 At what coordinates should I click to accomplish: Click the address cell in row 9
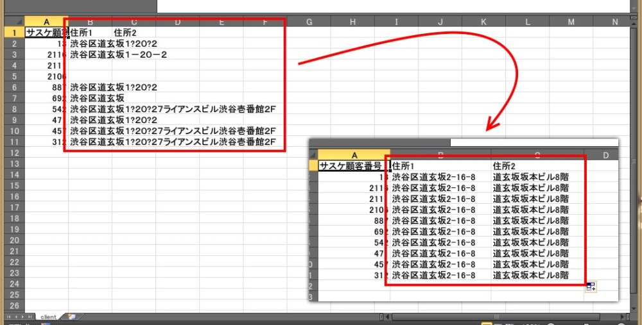(x=114, y=120)
